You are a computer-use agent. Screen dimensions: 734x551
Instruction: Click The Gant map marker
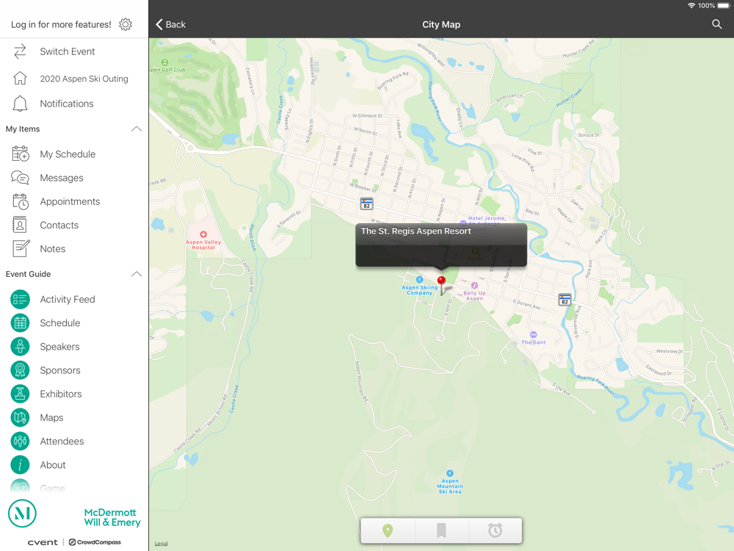click(x=533, y=334)
